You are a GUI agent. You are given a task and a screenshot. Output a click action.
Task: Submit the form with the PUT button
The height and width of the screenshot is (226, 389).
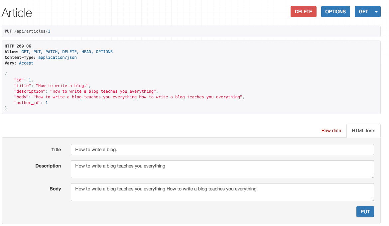365,212
